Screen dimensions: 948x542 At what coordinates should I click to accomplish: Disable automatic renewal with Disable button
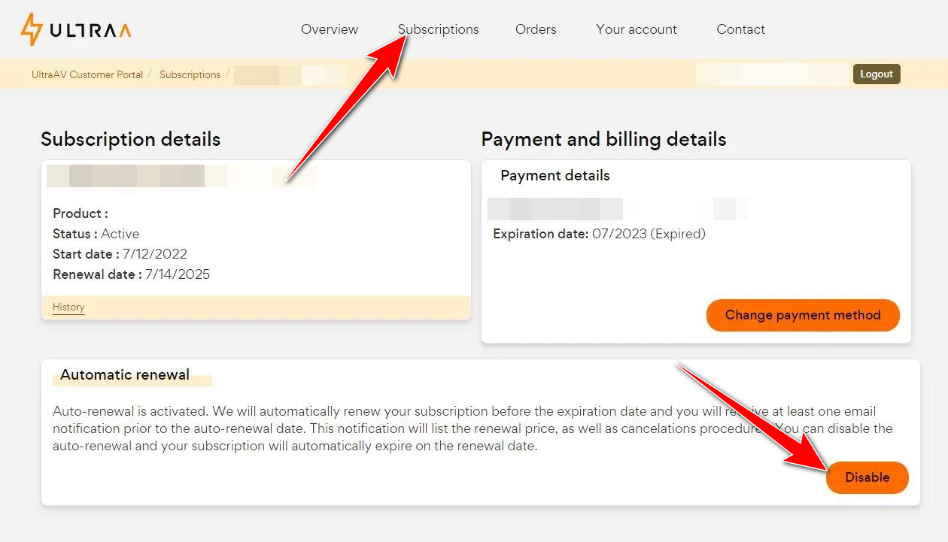(867, 477)
